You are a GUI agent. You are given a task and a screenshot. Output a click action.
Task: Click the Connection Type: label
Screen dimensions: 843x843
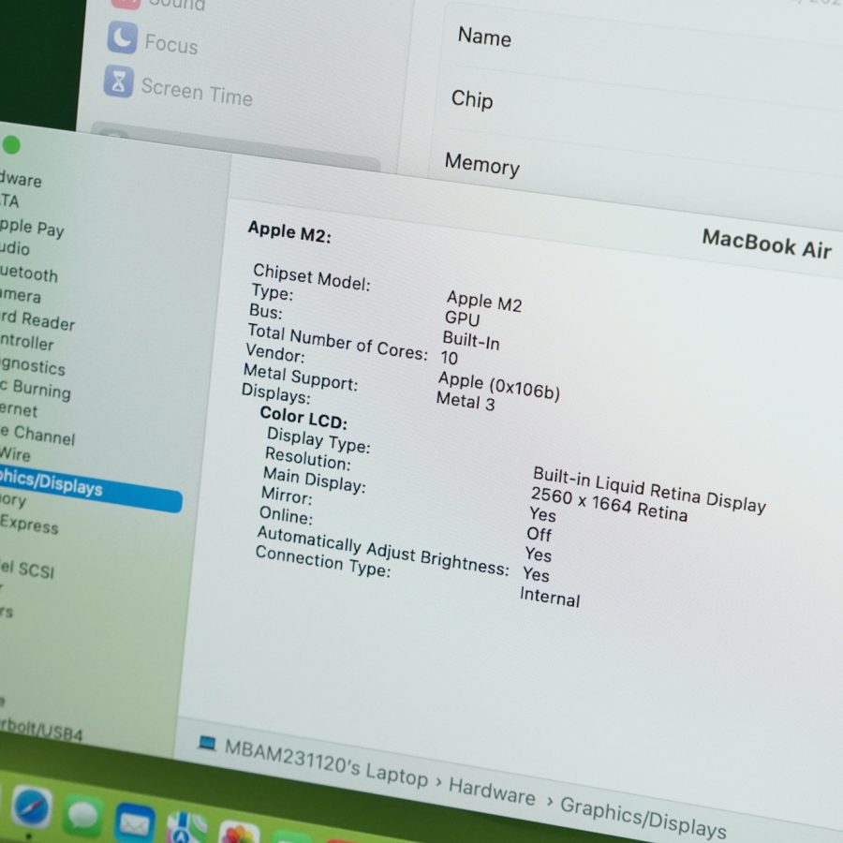click(322, 561)
